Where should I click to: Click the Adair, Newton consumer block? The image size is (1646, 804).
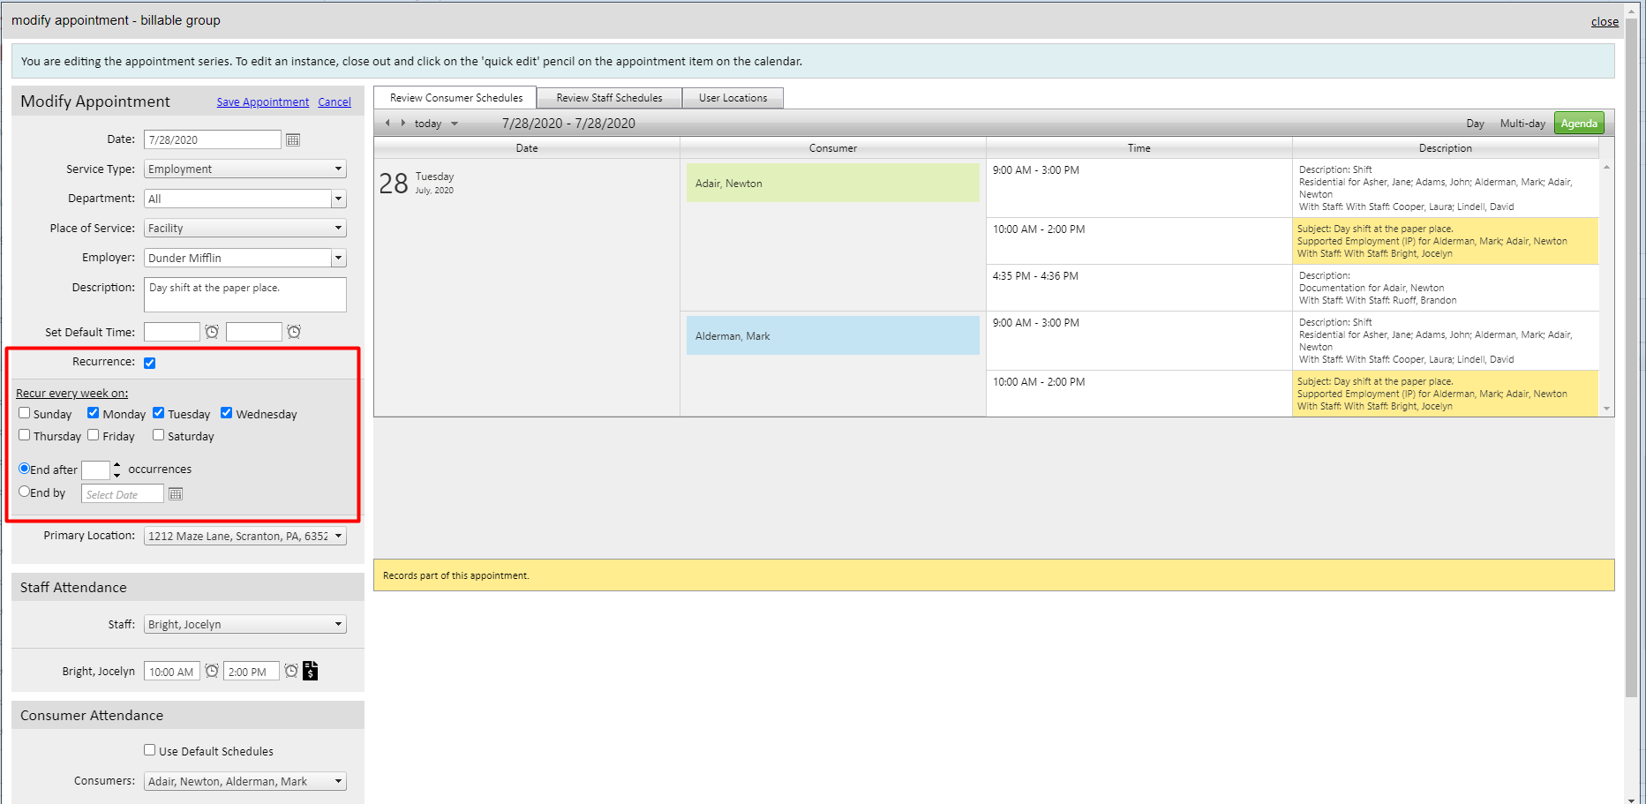click(833, 183)
